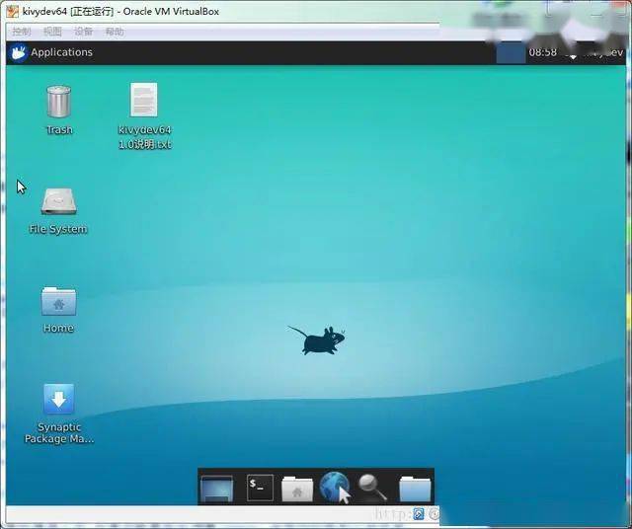The height and width of the screenshot is (529, 632).
Task: Click the VirtualBox window title bar icon
Action: tap(12, 11)
